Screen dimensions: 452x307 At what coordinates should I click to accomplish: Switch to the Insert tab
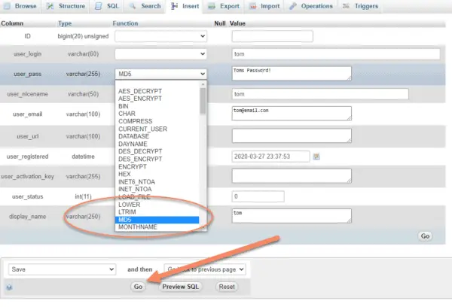(x=185, y=6)
